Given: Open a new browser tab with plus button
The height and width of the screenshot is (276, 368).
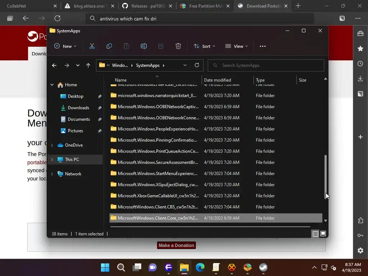Looking at the screenshot, I should tap(298, 6).
